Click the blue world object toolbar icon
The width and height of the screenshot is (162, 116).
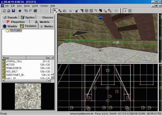(20, 11)
